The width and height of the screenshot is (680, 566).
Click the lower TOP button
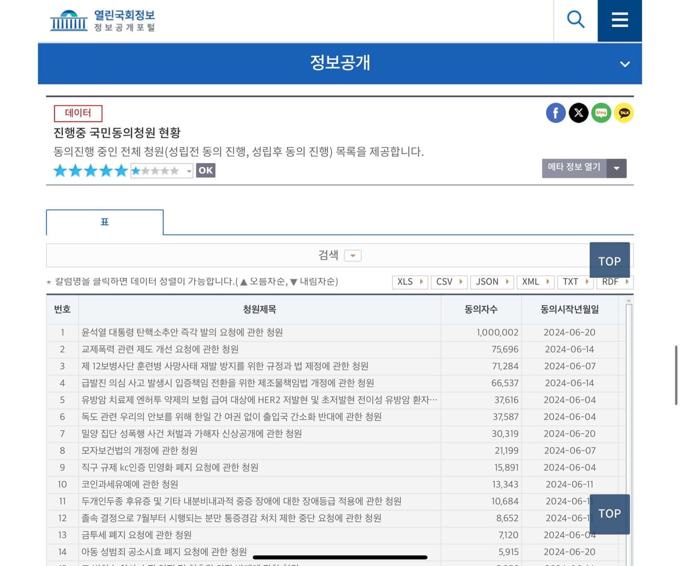[610, 514]
